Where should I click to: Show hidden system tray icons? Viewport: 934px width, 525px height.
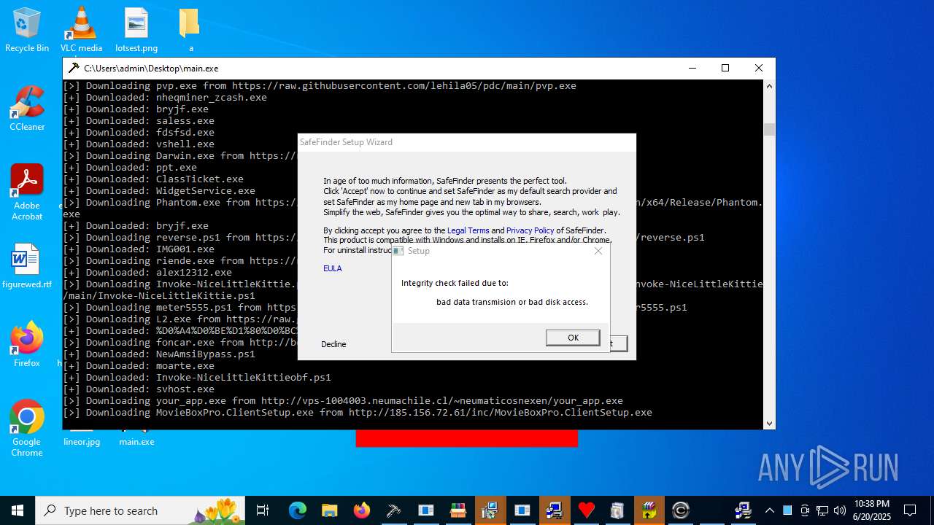pos(770,510)
